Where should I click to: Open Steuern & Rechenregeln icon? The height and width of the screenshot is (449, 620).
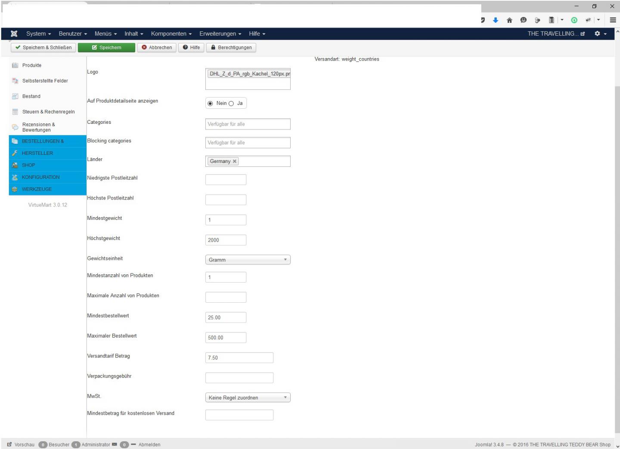point(15,112)
